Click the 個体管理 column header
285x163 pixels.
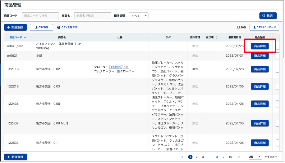pyautogui.click(x=195, y=37)
